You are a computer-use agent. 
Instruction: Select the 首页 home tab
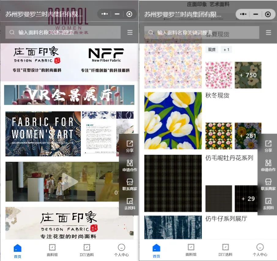(x=17, y=249)
